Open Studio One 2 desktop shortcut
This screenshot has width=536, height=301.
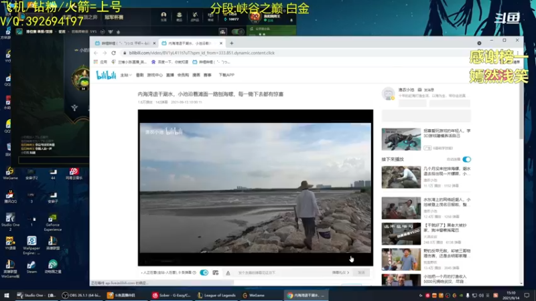[x=10, y=222]
